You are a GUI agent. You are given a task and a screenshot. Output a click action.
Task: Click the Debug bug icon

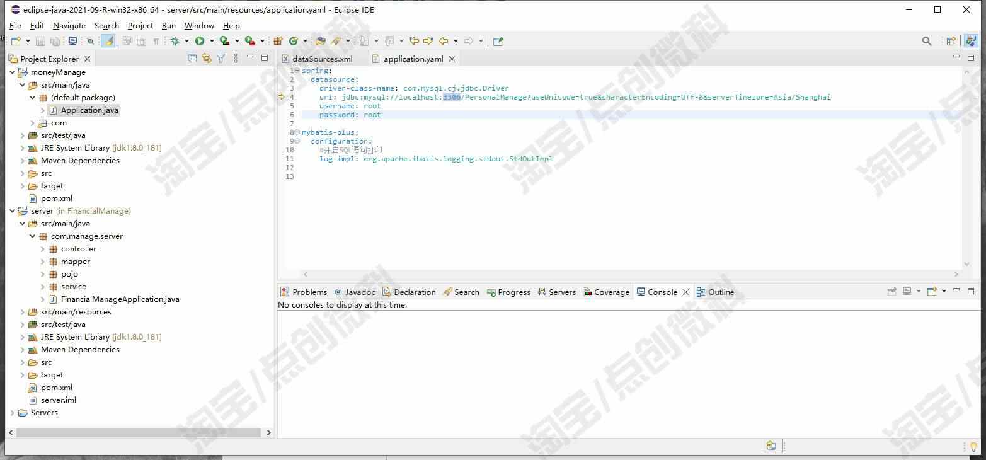point(175,41)
